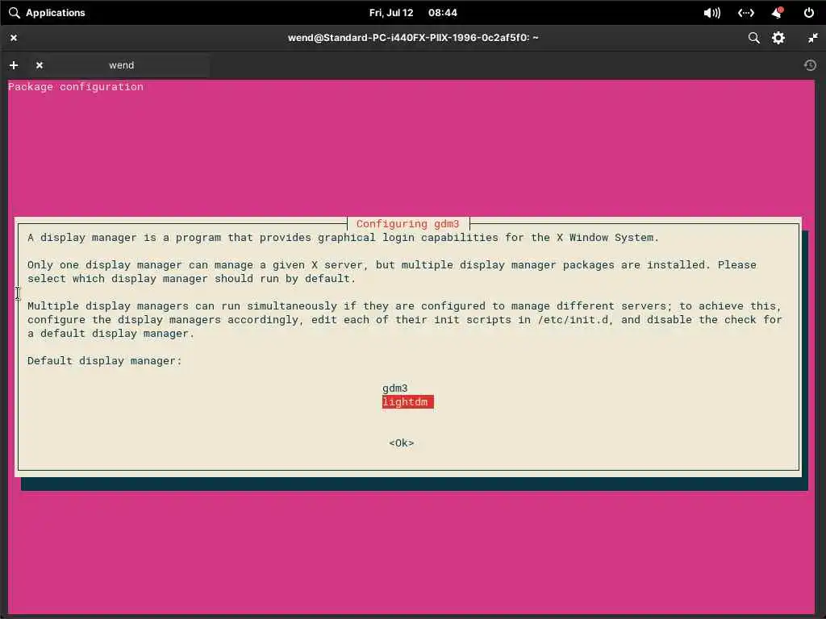Click the window title text
Viewport: 826px width, 619px height.
413,38
